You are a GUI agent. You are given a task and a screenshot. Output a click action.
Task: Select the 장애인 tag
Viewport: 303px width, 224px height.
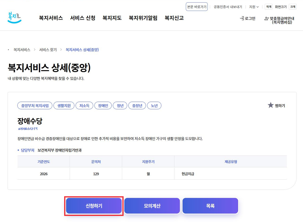click(x=103, y=105)
